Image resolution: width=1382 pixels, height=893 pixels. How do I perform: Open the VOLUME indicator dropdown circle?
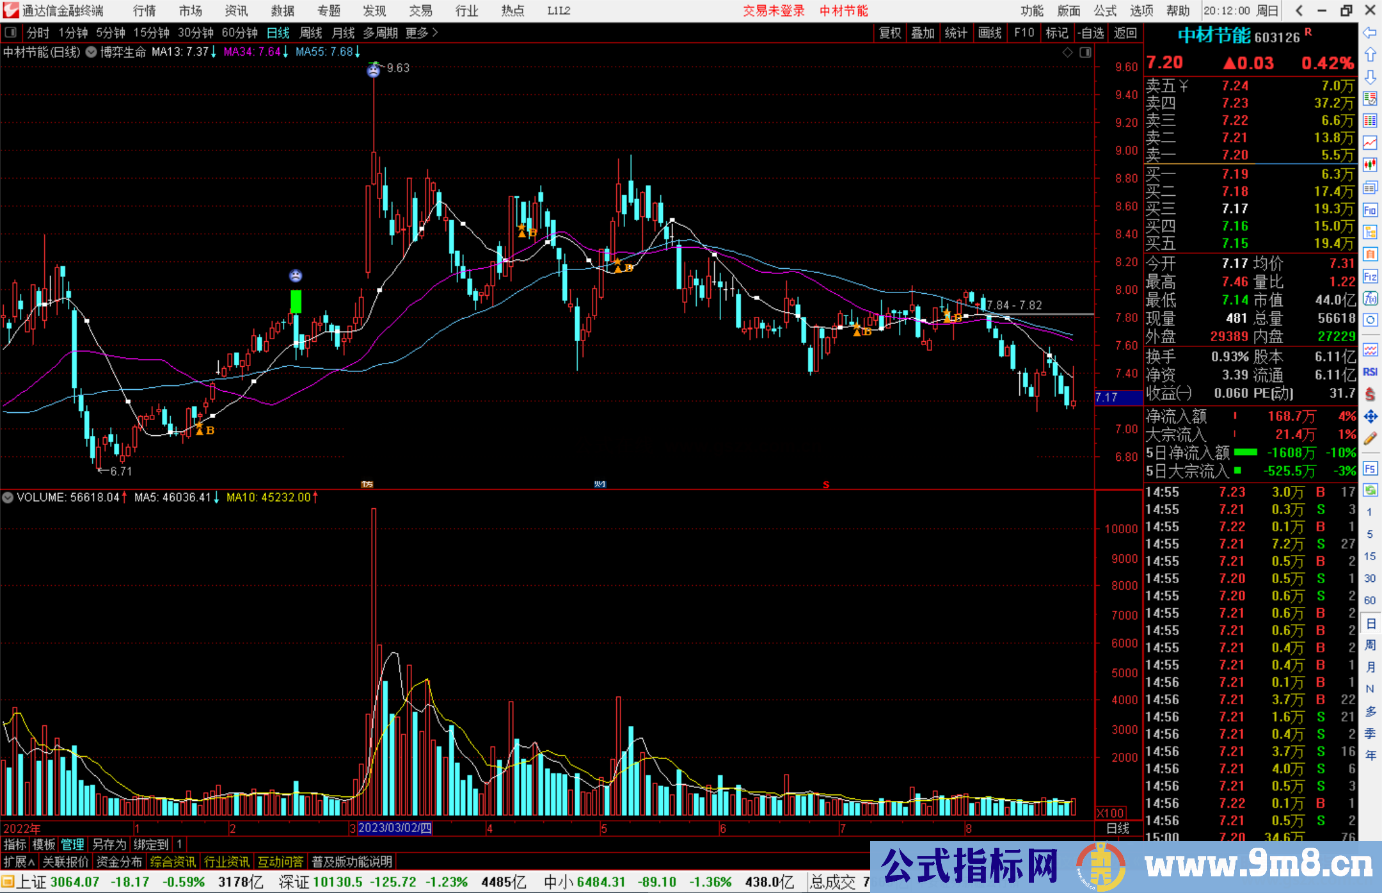tap(8, 497)
